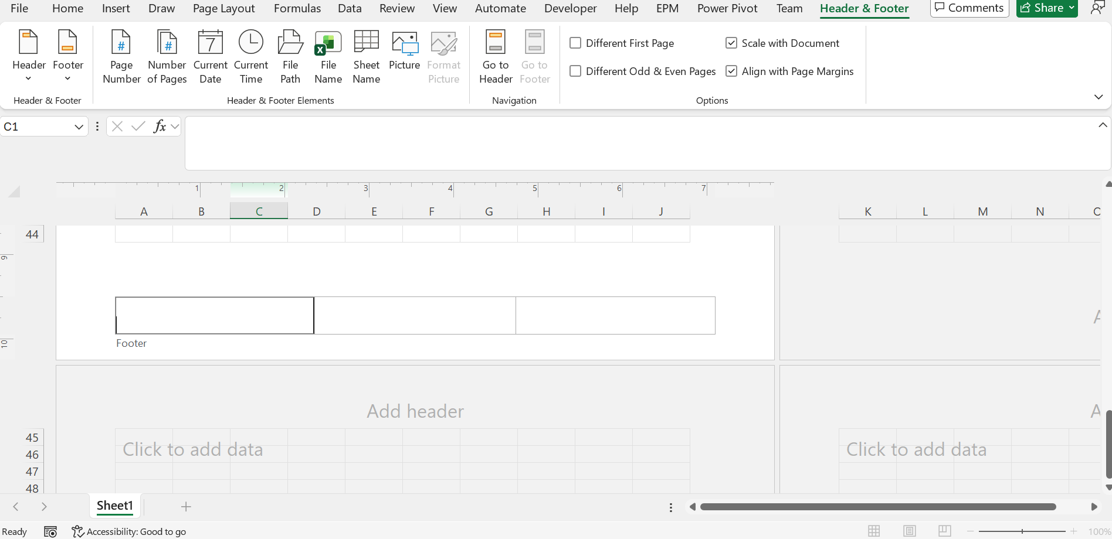Open the View ribbon tab
This screenshot has width=1112, height=539.
tap(445, 8)
